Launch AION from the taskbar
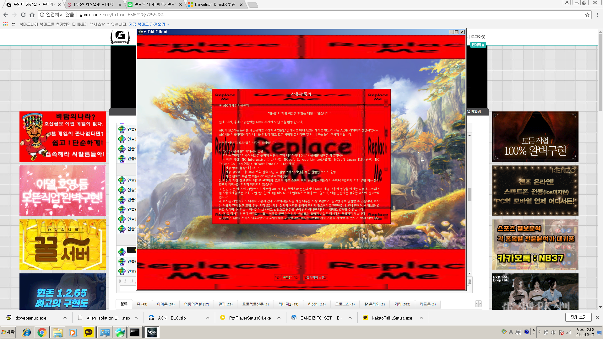Screen dimensions: 603x339 point(152,332)
